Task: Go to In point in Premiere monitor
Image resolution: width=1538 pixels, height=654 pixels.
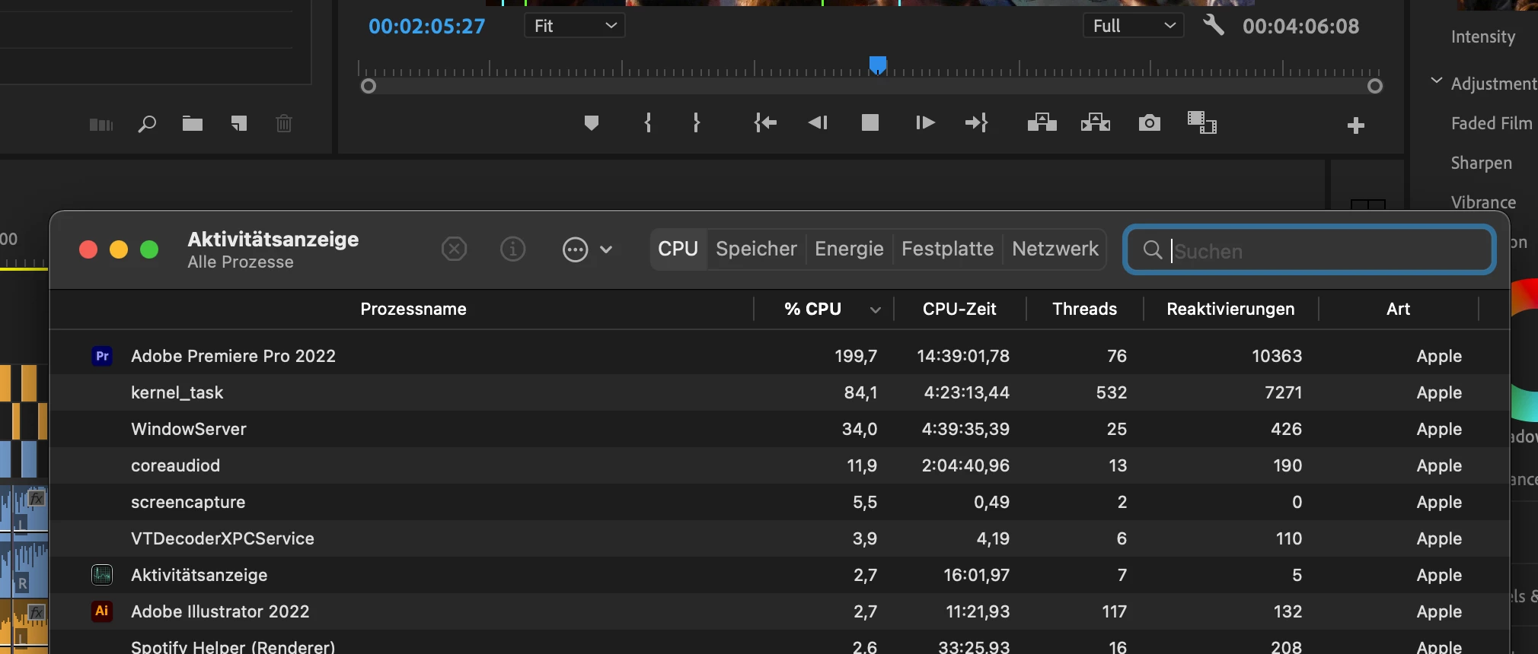Action: 765,122
